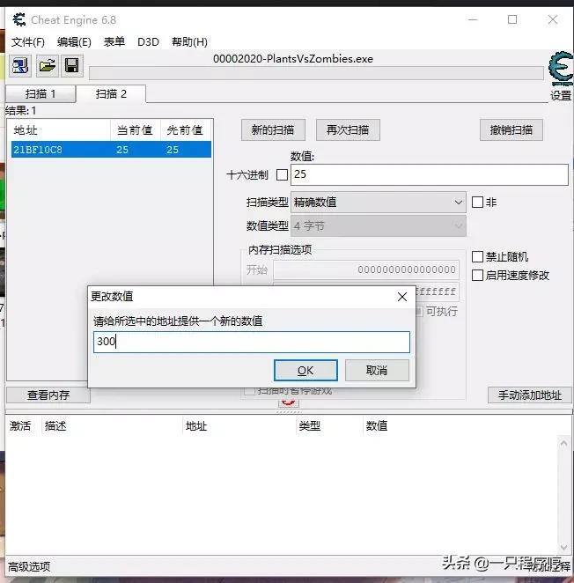Viewport: 574px width, 583px height.
Task: Confirm the new value with OK
Action: point(305,371)
